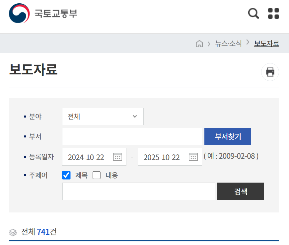Open the all-menu grid icon
Image resolution: width=289 pixels, height=245 pixels.
(273, 13)
